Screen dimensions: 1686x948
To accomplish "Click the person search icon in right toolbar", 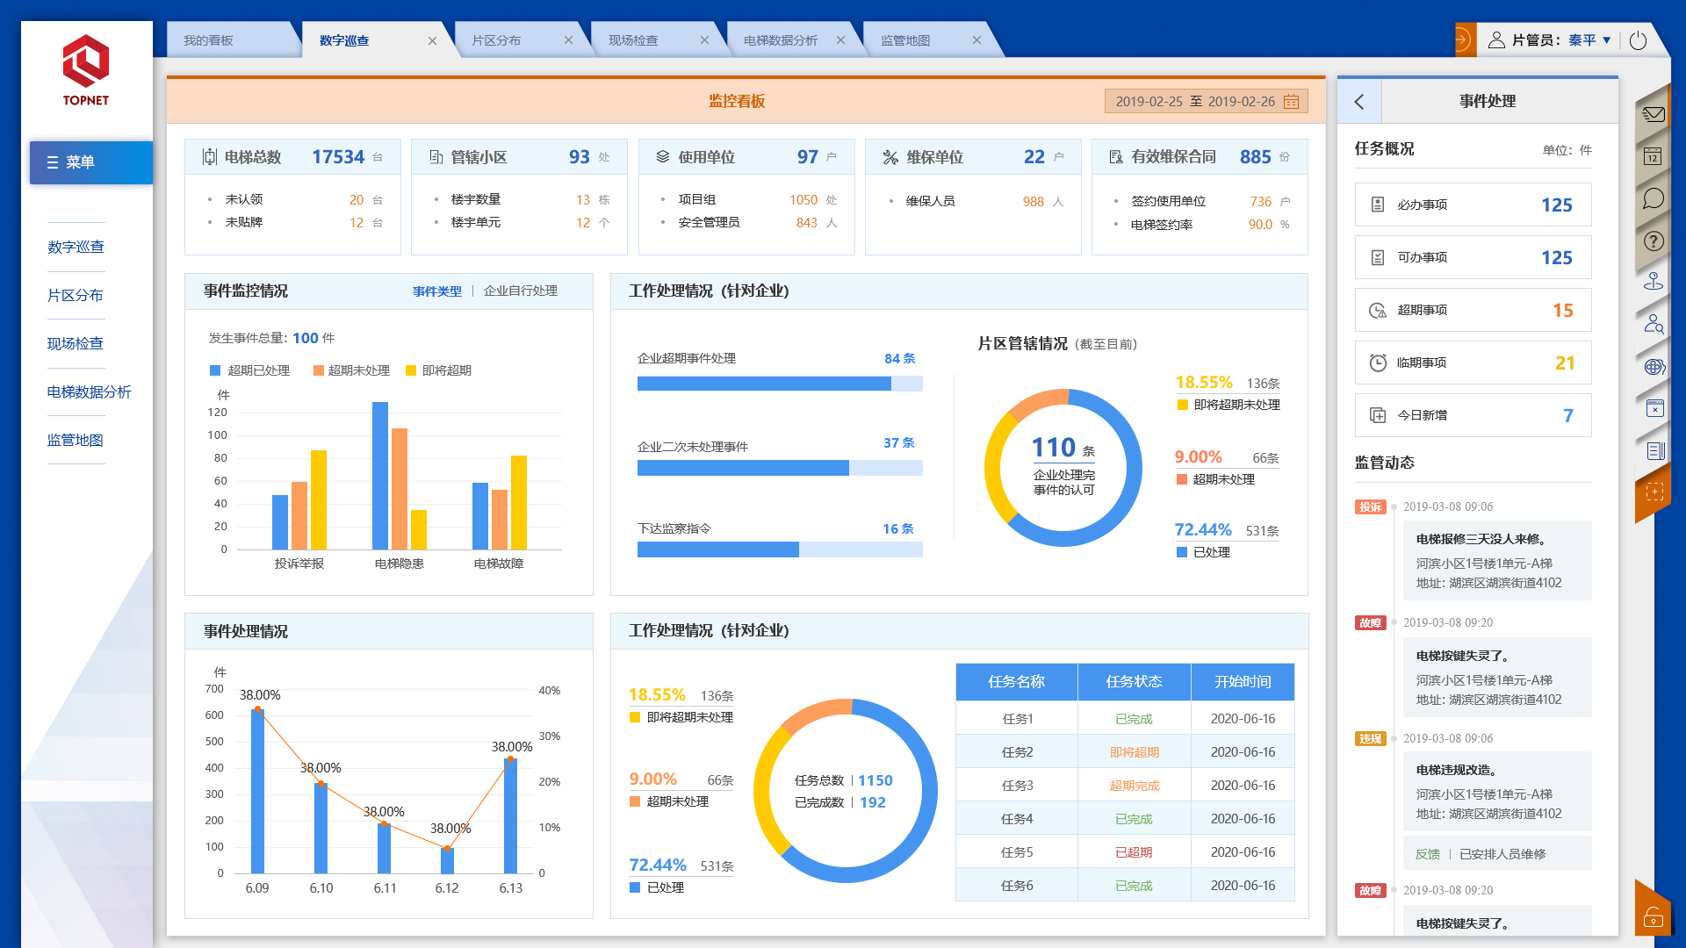I will [x=1654, y=324].
